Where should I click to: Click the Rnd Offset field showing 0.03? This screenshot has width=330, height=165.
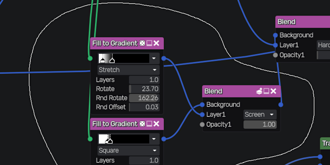144,107
